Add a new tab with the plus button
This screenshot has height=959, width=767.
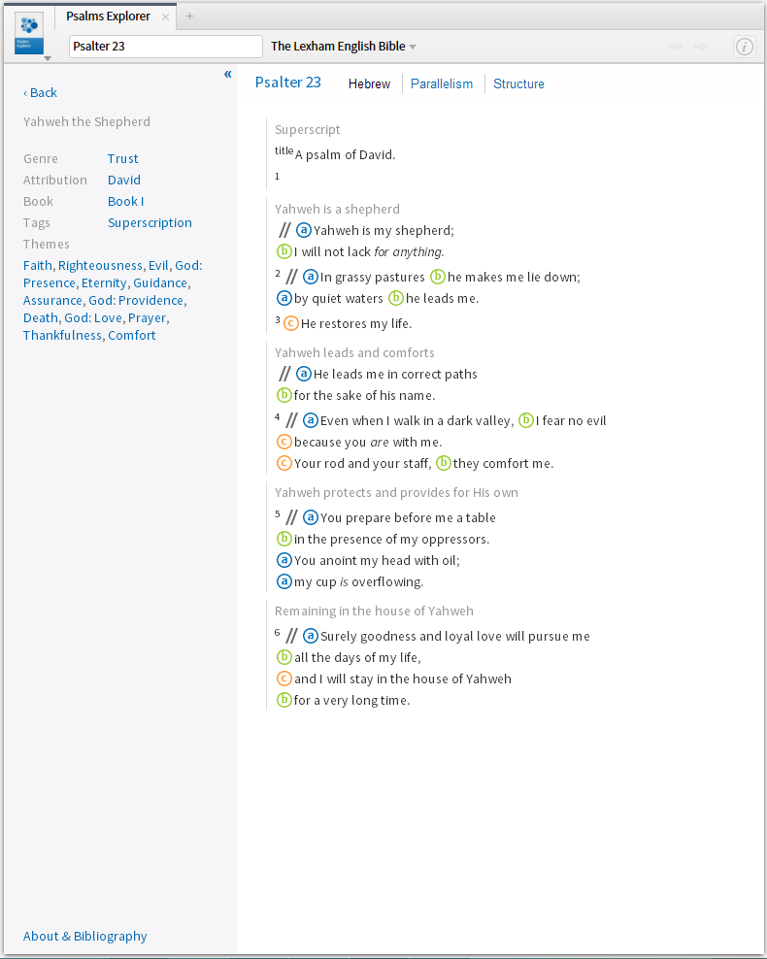[189, 17]
